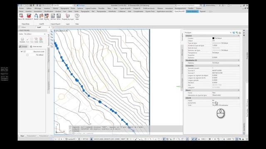Select the Query/ShowOD ribbon tab
266x149 pixels.
pyautogui.click(x=180, y=12)
